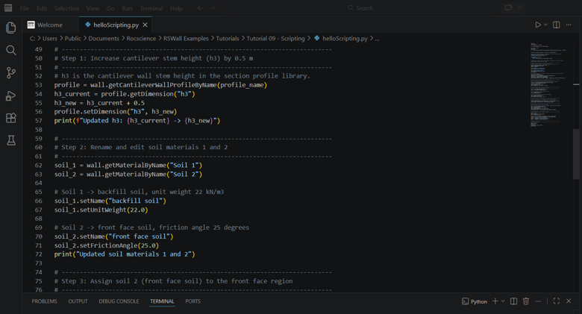The image size is (582, 314).
Task: Click the print("Updated soil materials 1 and 2") line
Action: [125, 254]
